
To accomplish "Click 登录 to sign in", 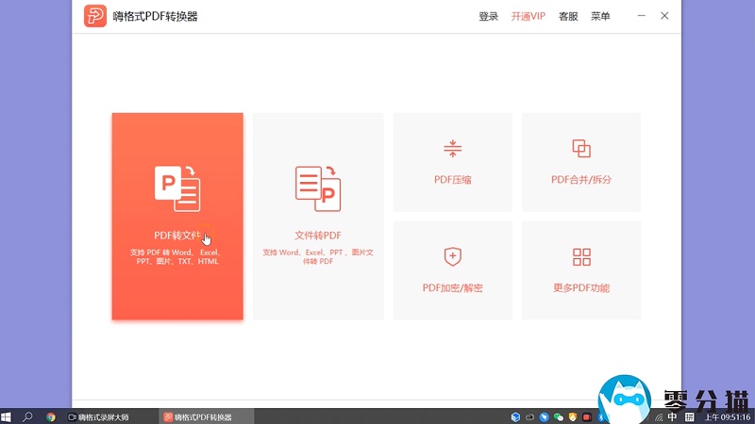I will pyautogui.click(x=488, y=16).
